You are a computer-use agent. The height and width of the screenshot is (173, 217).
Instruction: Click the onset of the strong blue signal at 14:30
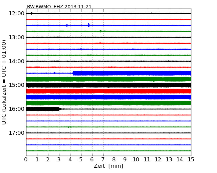click(73, 73)
